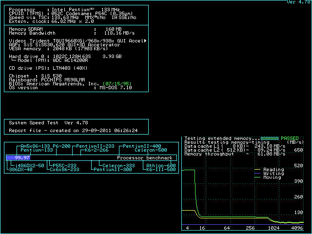Select the Celeron-500 benchmark reference label
The image size is (312, 234).
tap(151, 150)
